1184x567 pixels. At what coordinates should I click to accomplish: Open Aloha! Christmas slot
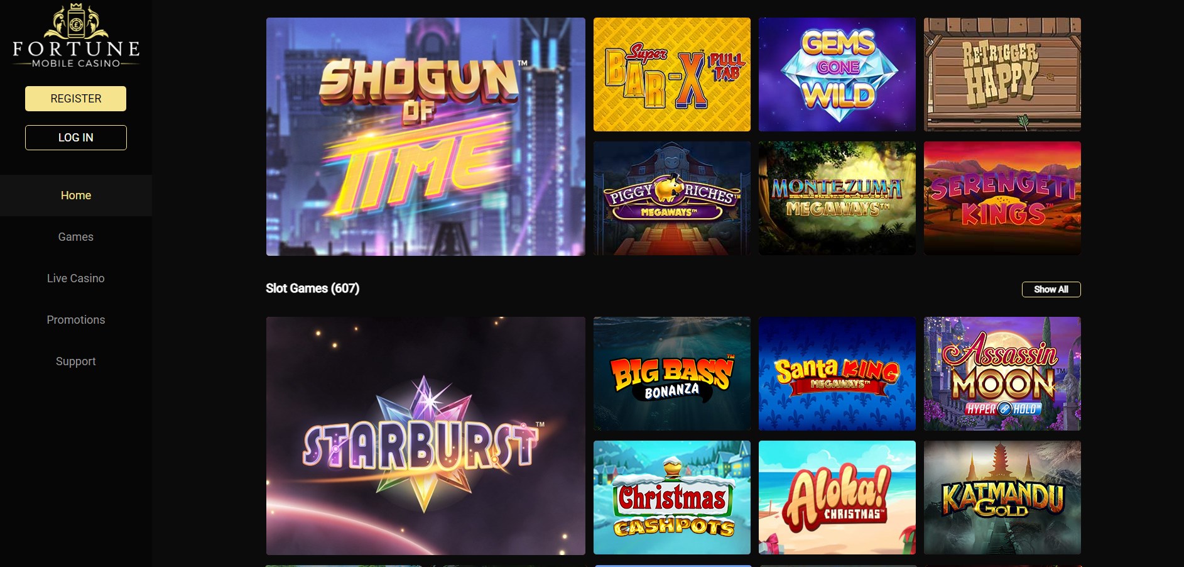click(x=837, y=497)
